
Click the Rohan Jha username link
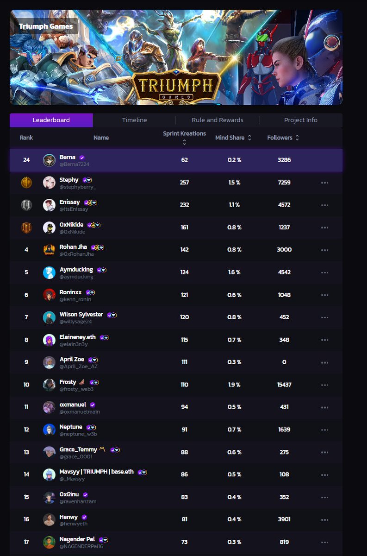pos(73,247)
